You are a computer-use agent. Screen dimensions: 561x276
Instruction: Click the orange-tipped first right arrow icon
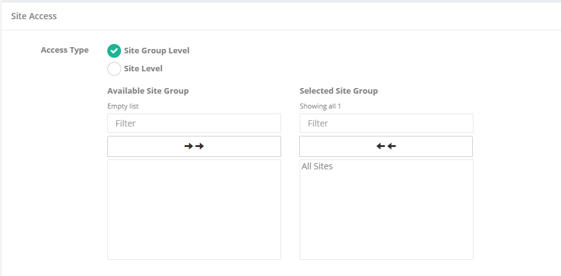pos(189,146)
